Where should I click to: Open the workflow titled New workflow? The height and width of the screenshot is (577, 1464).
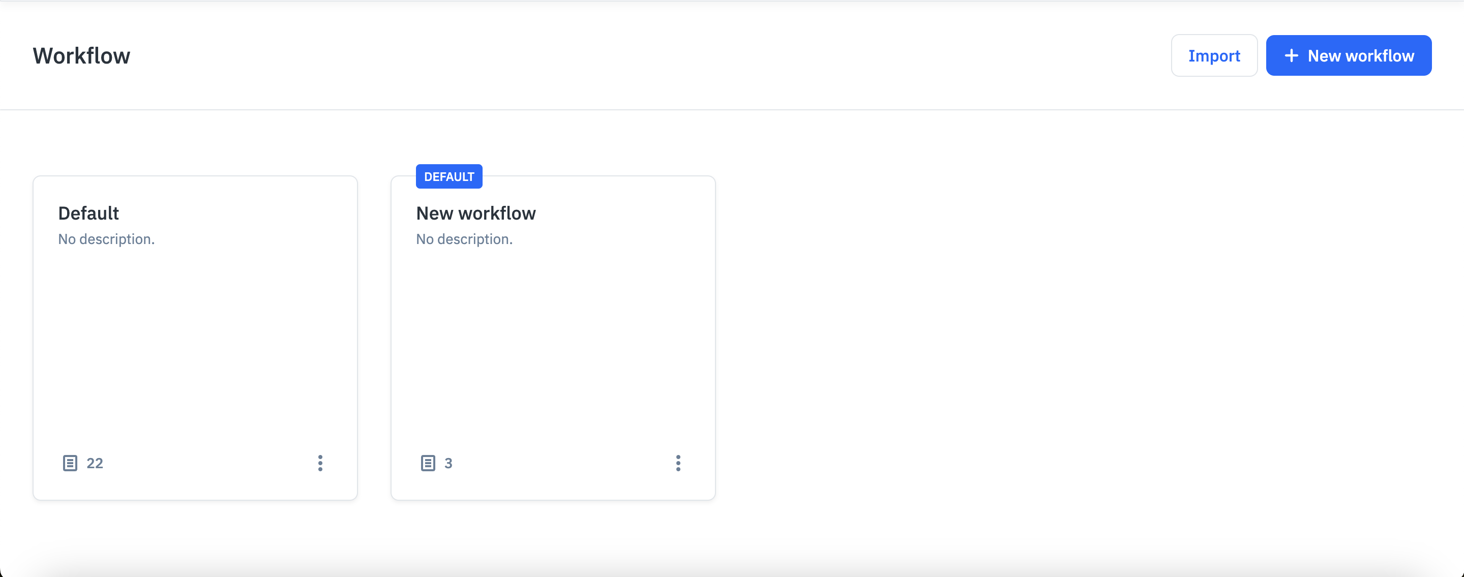[475, 213]
